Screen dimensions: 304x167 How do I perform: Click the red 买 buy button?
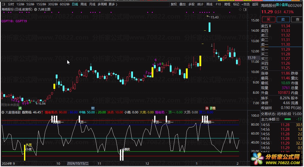268,19
